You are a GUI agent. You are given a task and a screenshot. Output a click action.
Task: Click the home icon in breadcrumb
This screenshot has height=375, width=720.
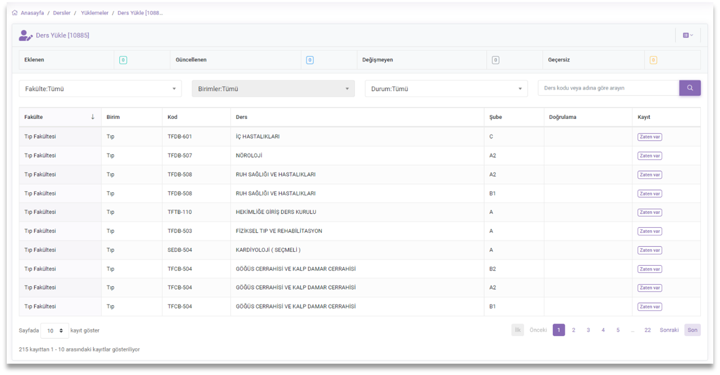tap(14, 13)
